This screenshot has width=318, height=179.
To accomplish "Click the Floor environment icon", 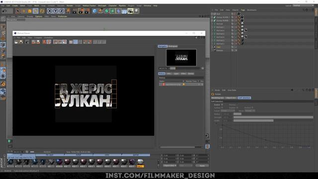I will (x=124, y=11).
